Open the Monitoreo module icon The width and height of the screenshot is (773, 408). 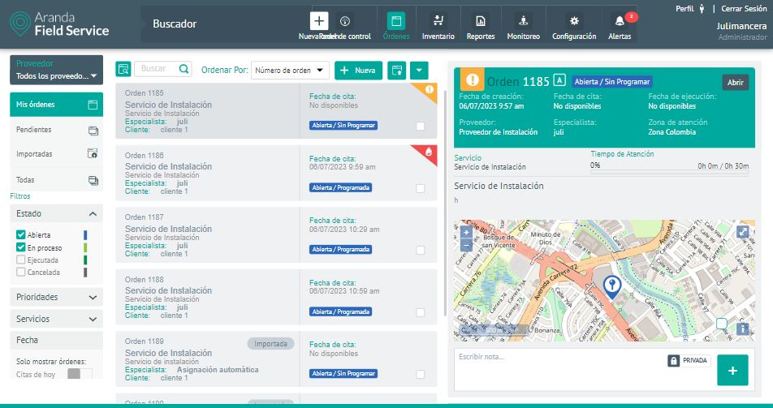pyautogui.click(x=523, y=22)
